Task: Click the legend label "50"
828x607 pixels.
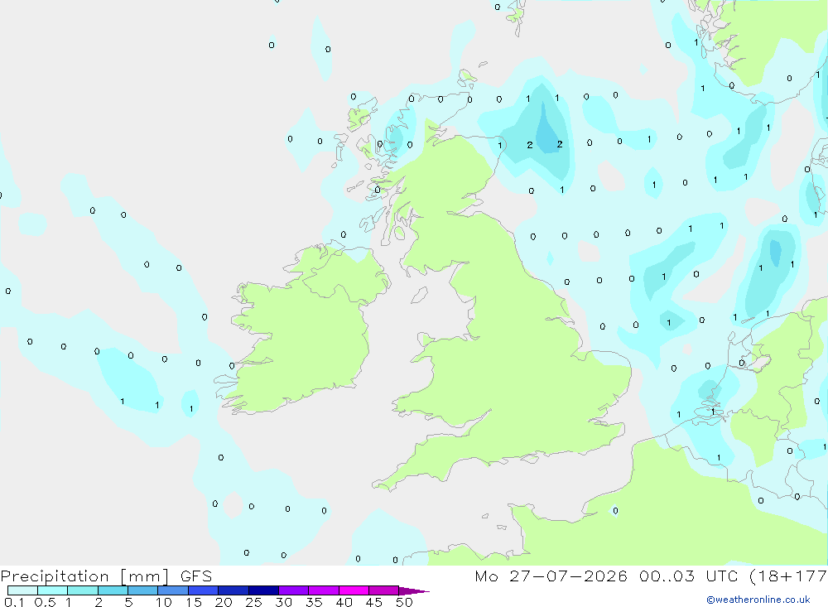Action: pos(404,602)
